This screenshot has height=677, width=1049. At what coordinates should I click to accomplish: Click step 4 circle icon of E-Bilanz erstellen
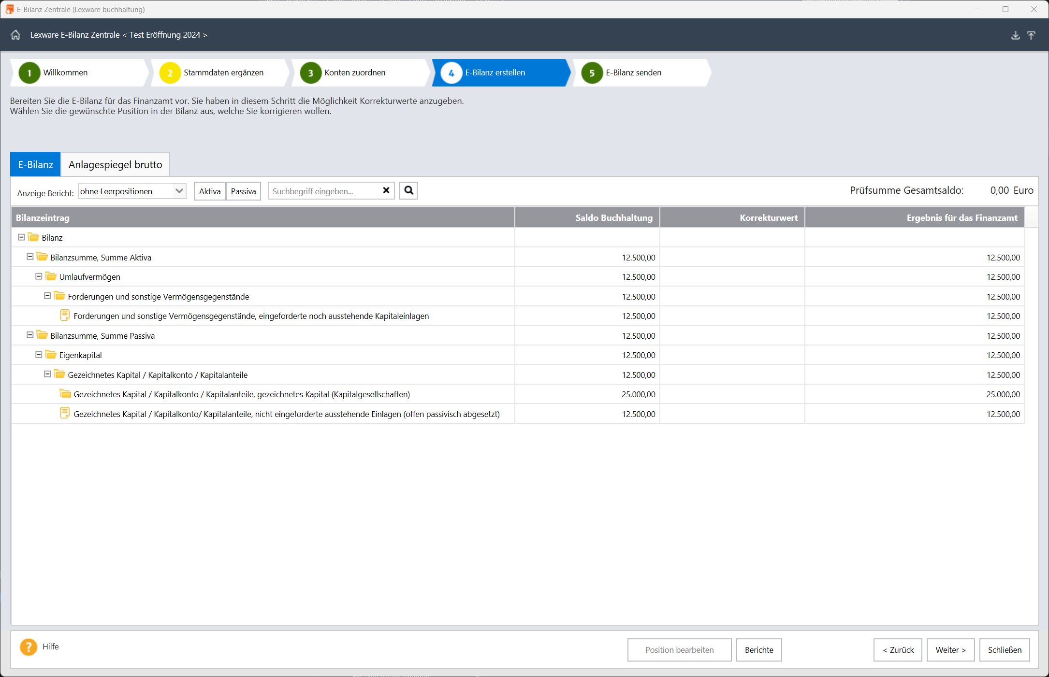point(452,73)
